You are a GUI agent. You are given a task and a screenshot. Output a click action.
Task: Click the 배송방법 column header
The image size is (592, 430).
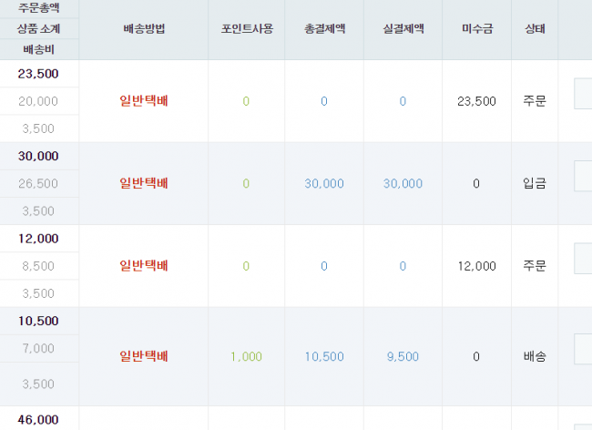coord(144,29)
